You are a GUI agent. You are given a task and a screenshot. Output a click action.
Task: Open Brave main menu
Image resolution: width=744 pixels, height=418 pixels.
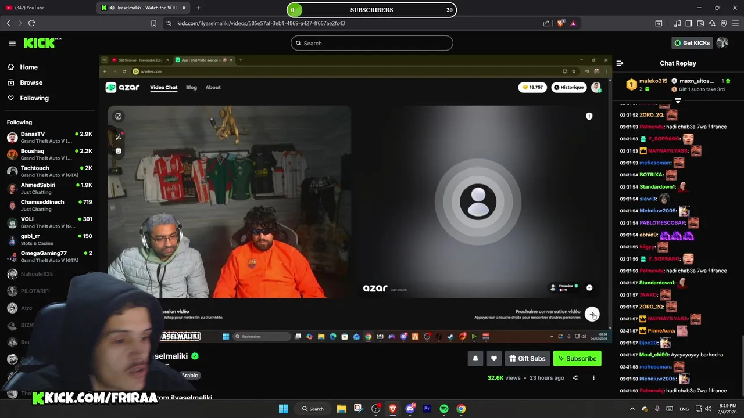click(735, 23)
